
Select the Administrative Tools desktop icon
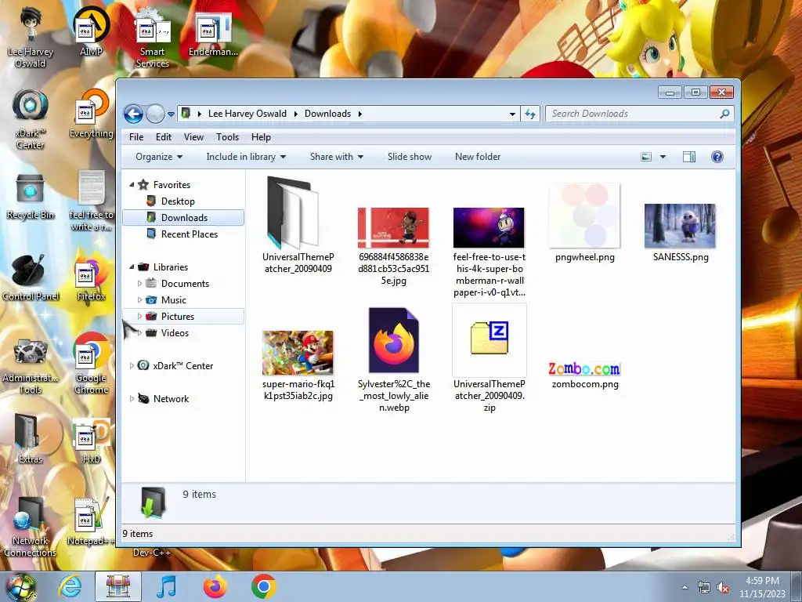(31, 365)
